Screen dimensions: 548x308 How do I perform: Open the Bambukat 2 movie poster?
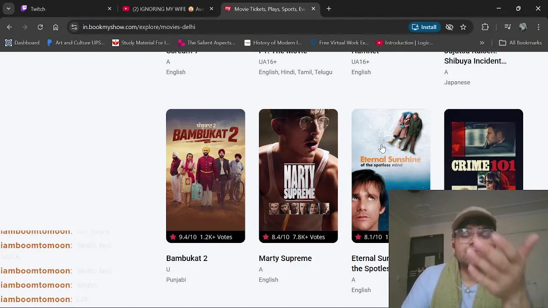point(205,176)
